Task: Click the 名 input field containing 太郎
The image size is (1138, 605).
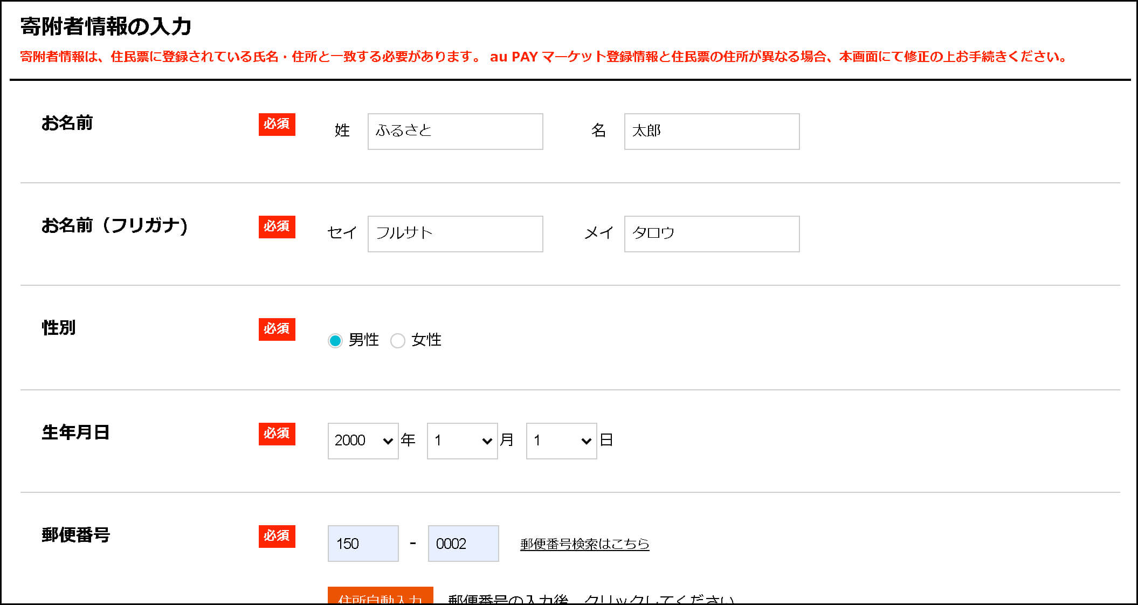Action: pos(712,132)
